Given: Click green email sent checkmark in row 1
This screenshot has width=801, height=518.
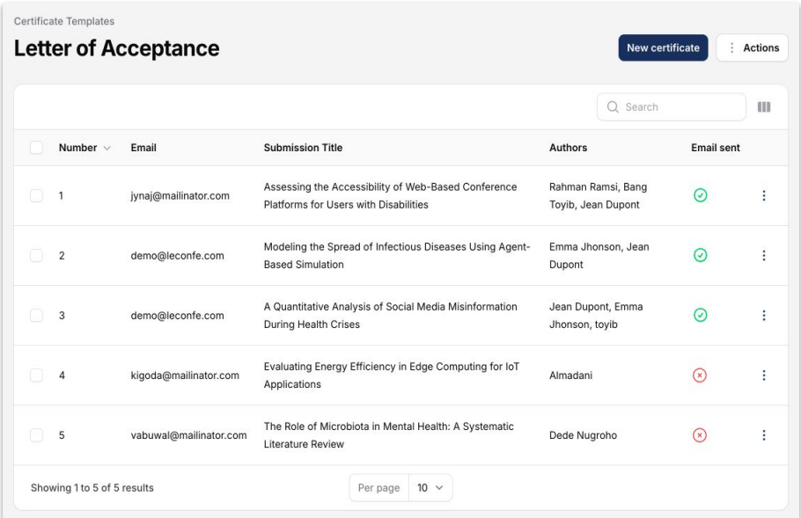Looking at the screenshot, I should coord(701,195).
